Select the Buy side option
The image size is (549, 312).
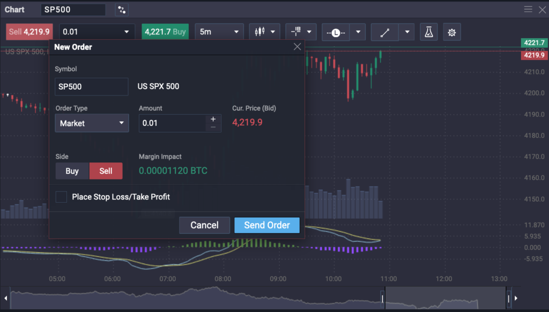point(72,171)
